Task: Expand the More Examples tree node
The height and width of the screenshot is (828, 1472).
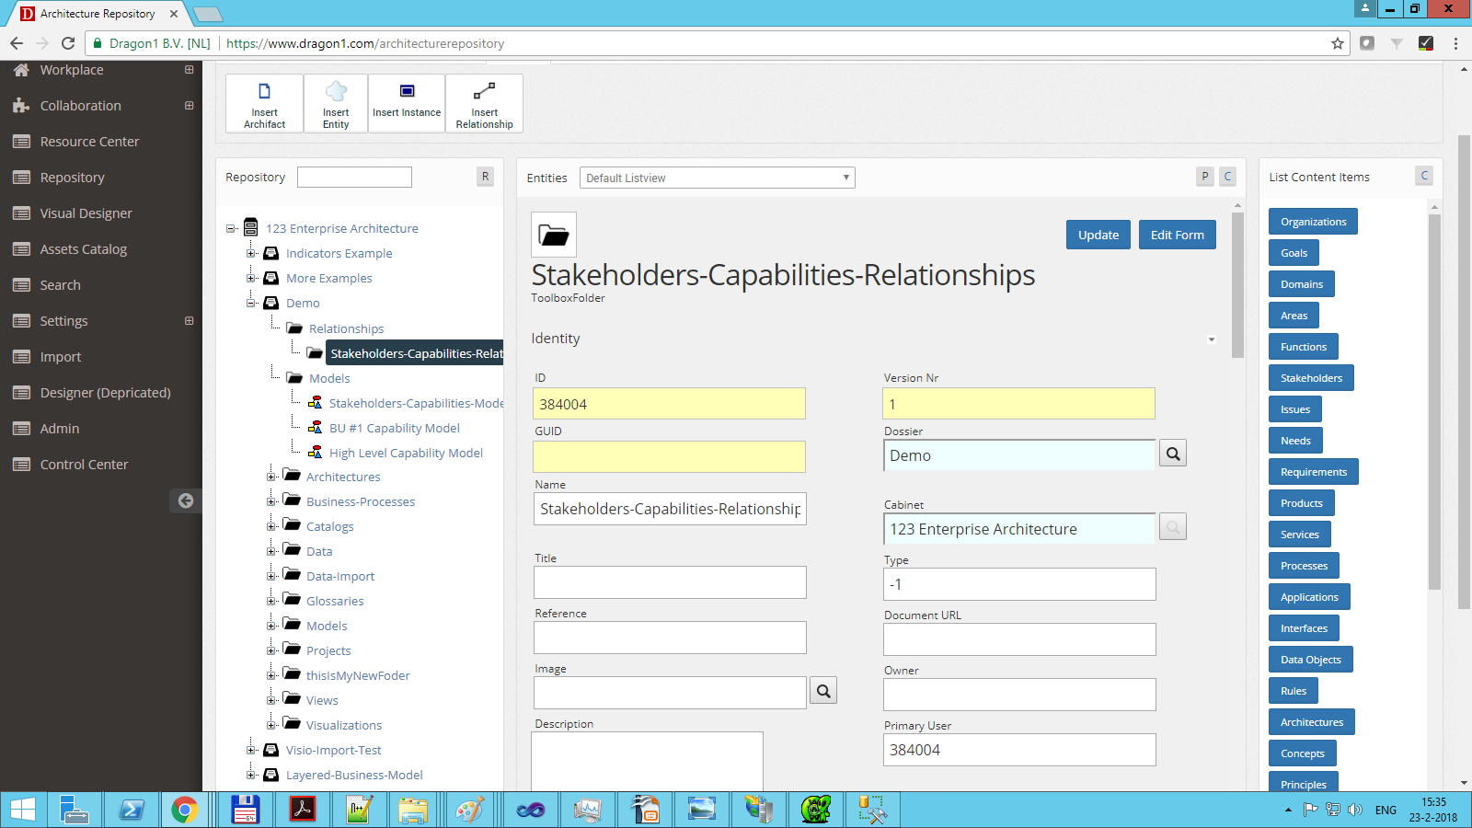Action: [251, 278]
